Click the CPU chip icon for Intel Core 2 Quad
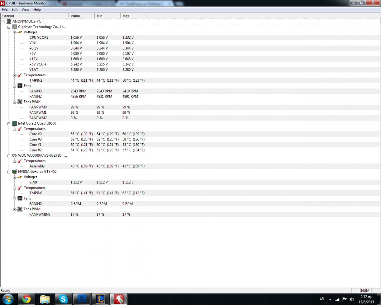 pyautogui.click(x=14, y=123)
